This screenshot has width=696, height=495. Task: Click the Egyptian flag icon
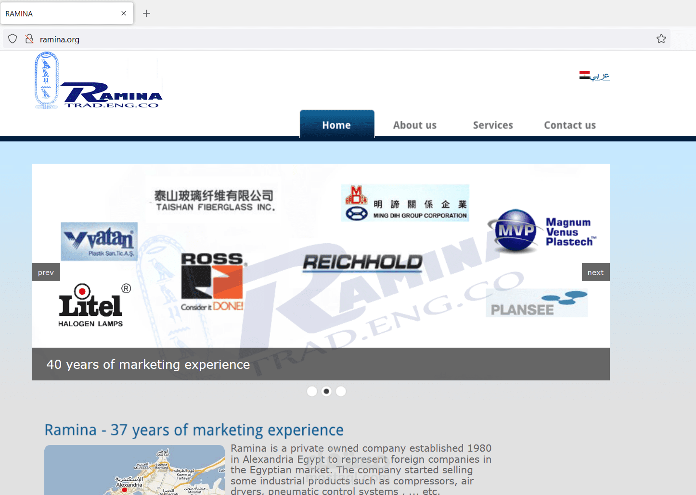(x=584, y=75)
